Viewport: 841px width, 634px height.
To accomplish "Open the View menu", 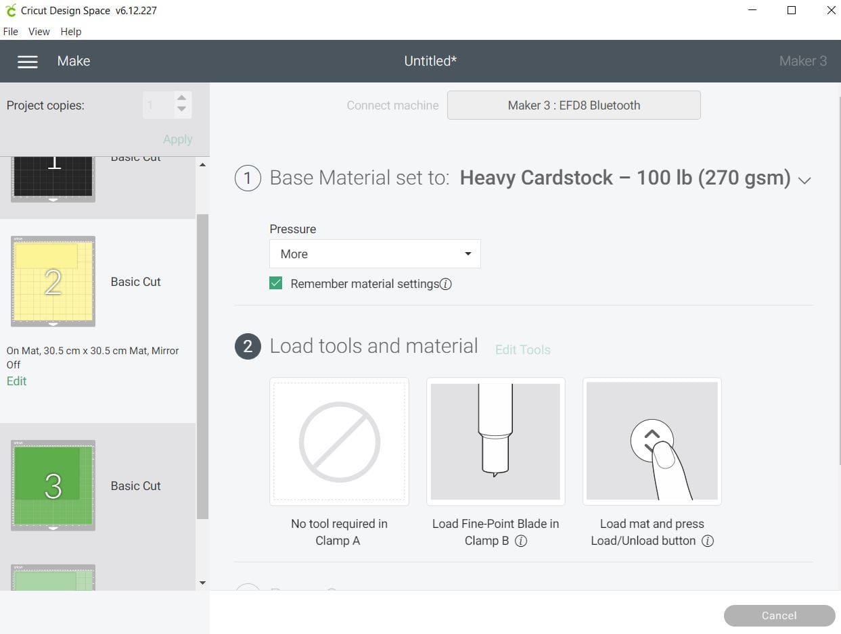I will pyautogui.click(x=39, y=31).
